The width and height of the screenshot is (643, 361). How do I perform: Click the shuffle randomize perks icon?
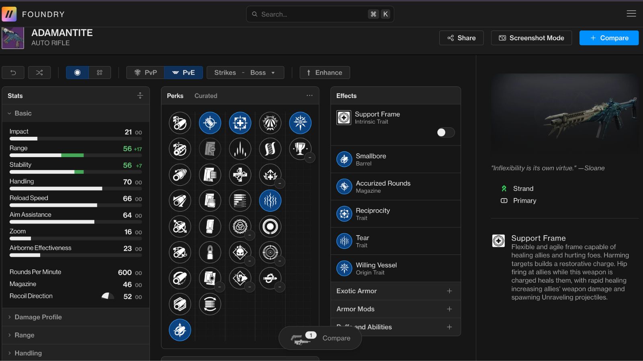click(x=39, y=73)
